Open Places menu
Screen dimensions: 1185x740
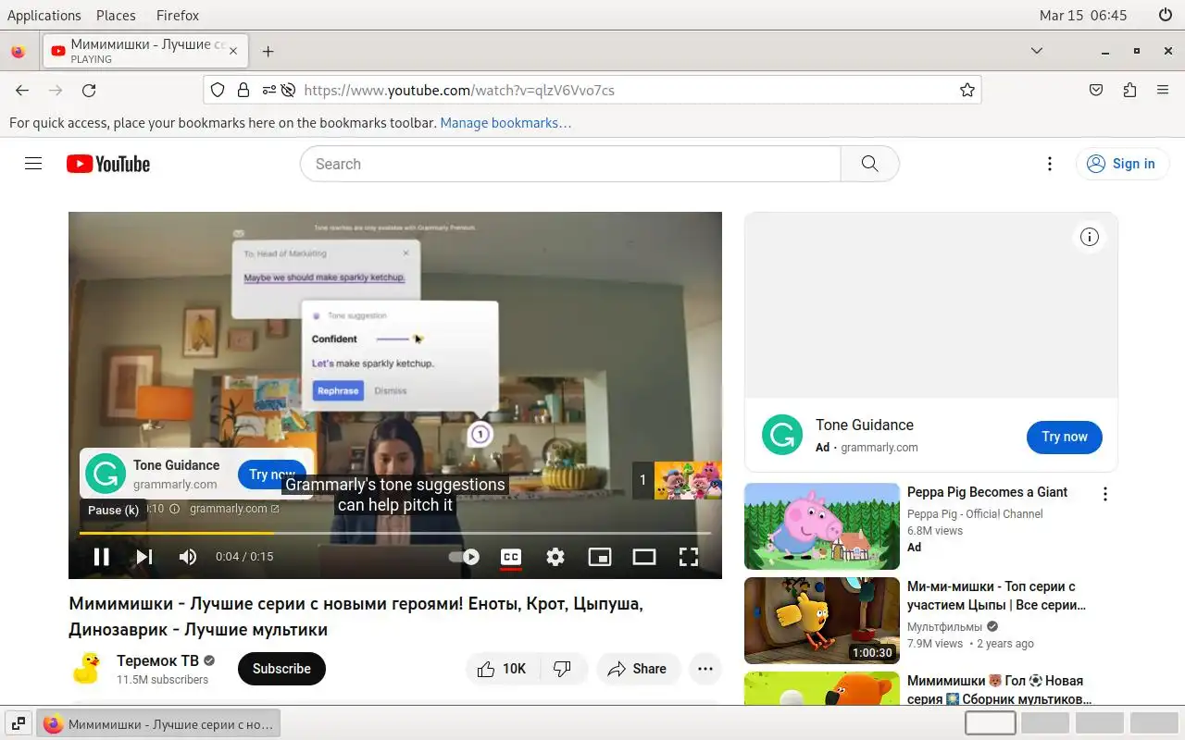tap(116, 15)
